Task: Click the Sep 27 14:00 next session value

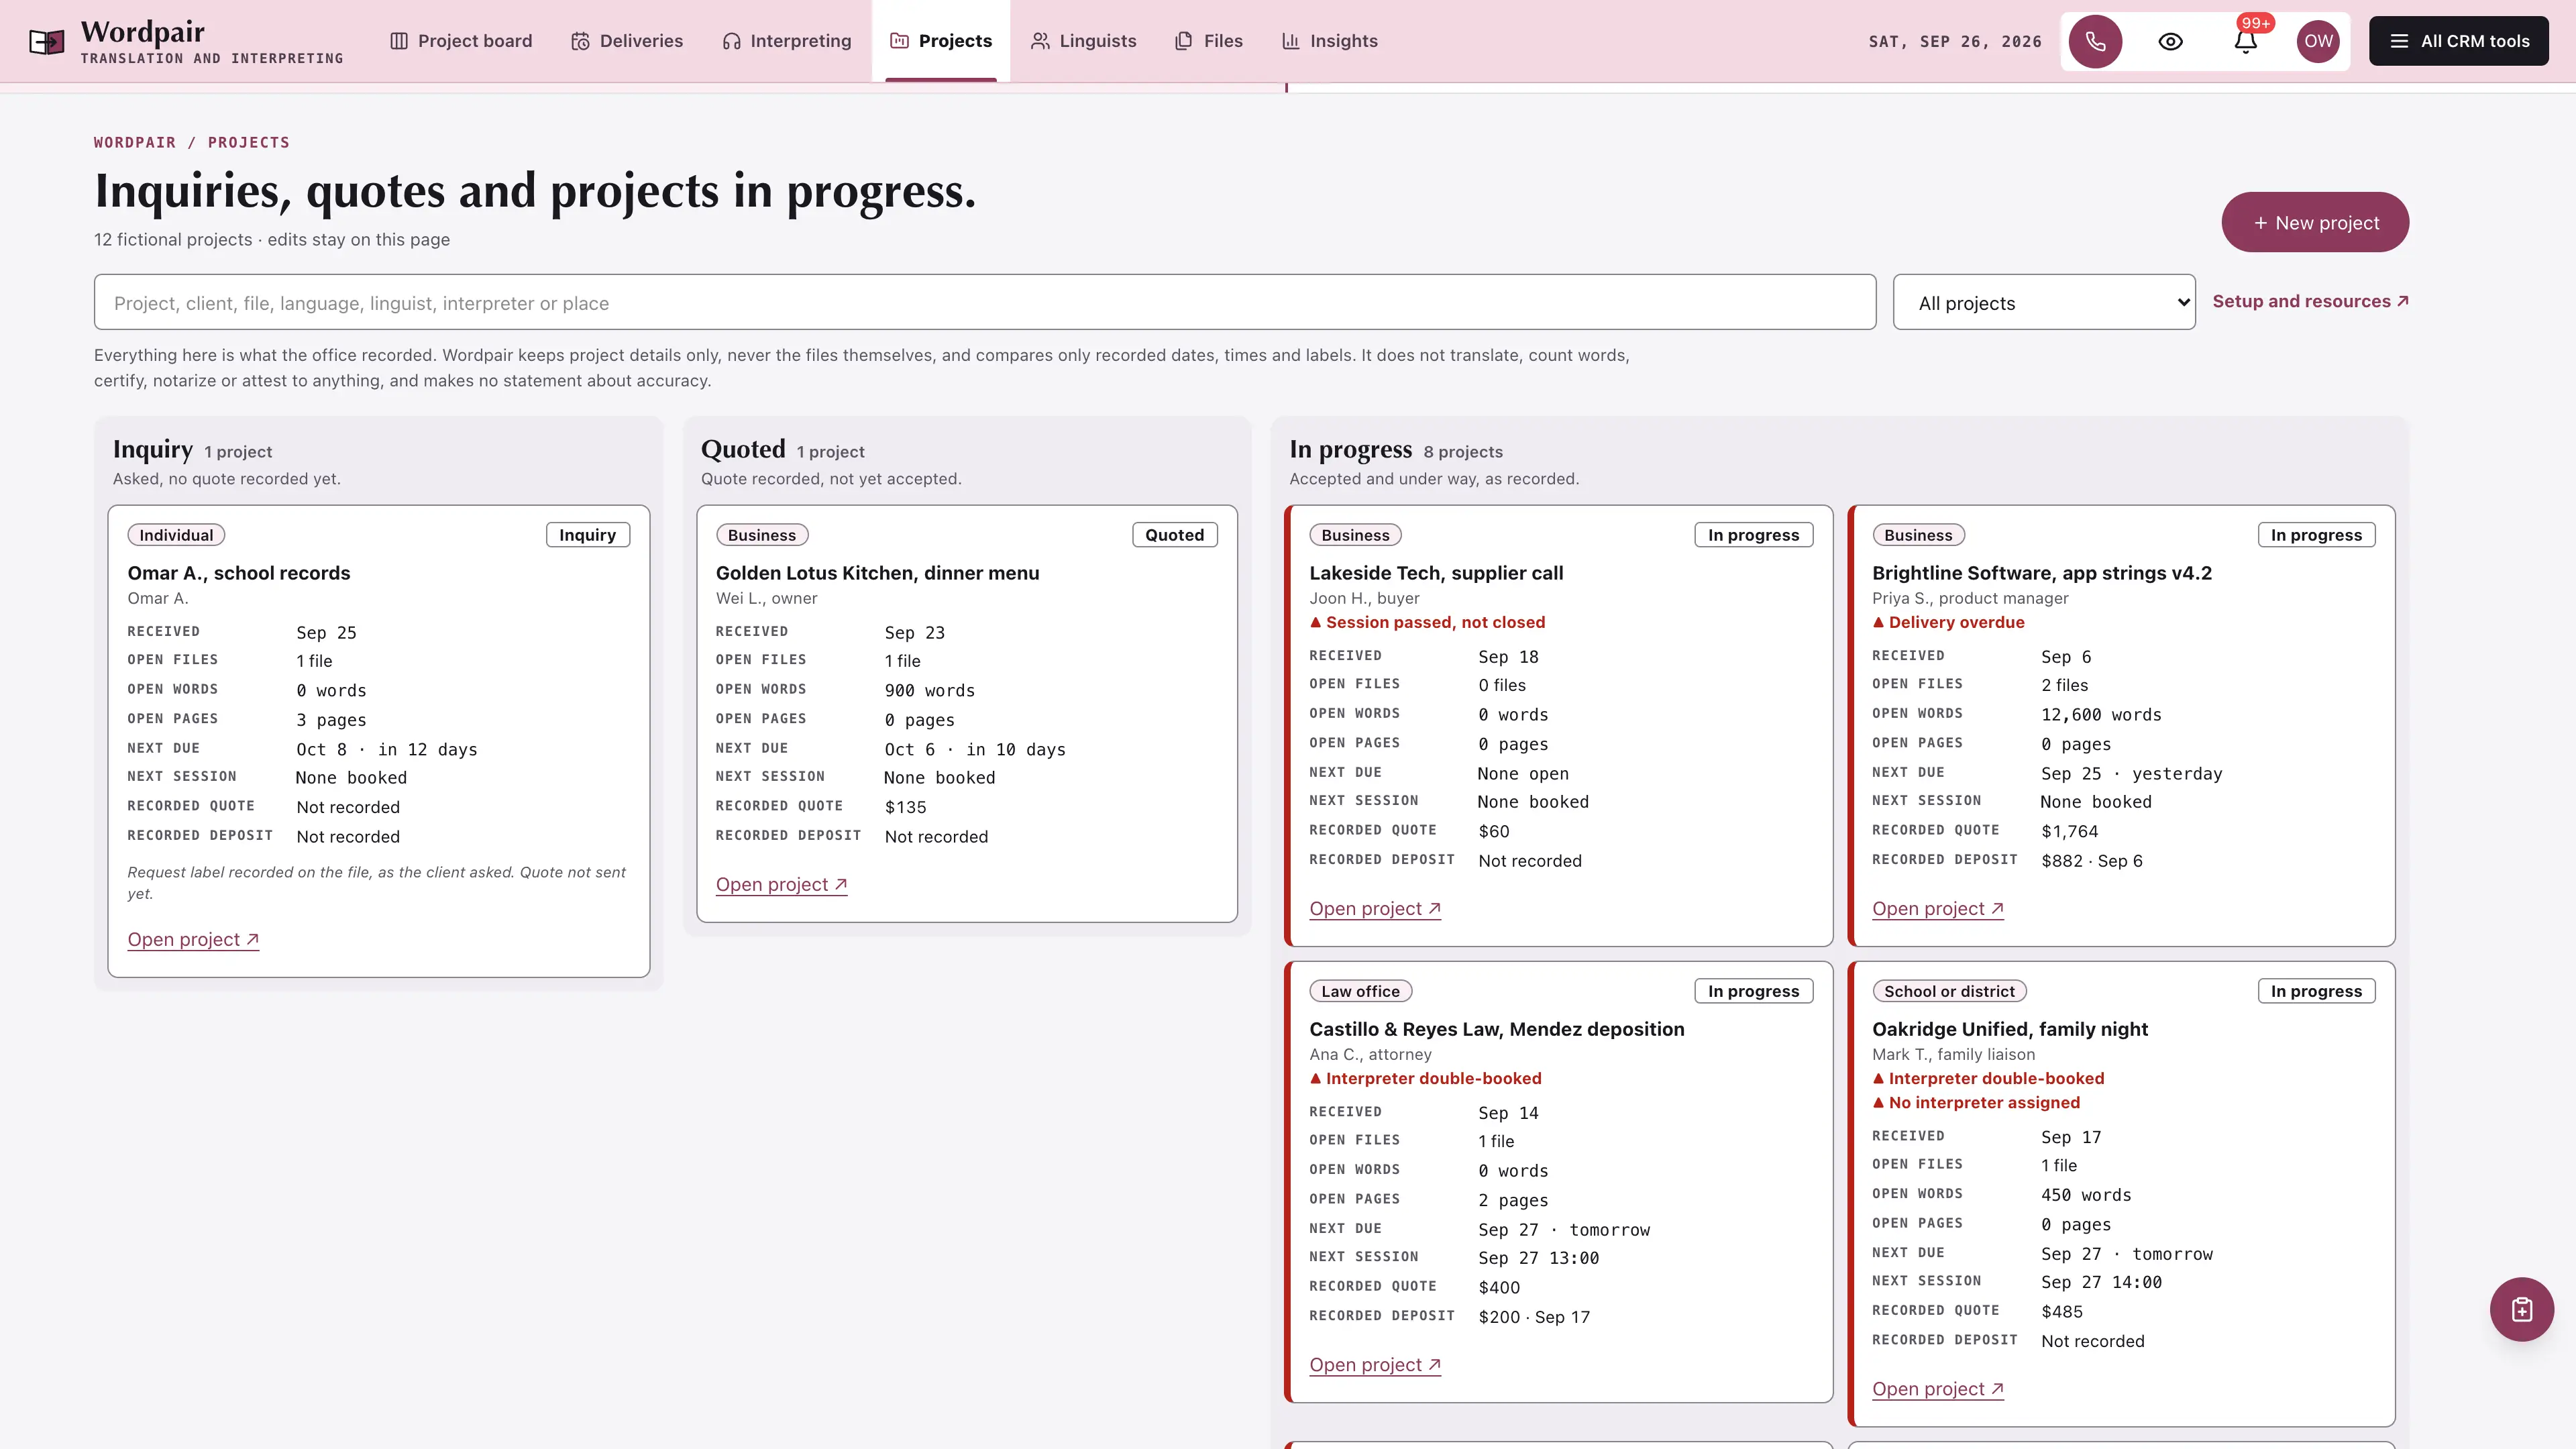Action: [x=2101, y=1282]
